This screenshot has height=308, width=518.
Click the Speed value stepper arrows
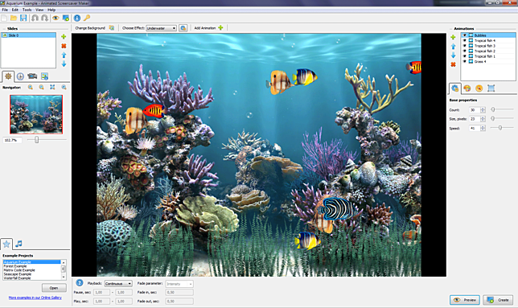[483, 128]
